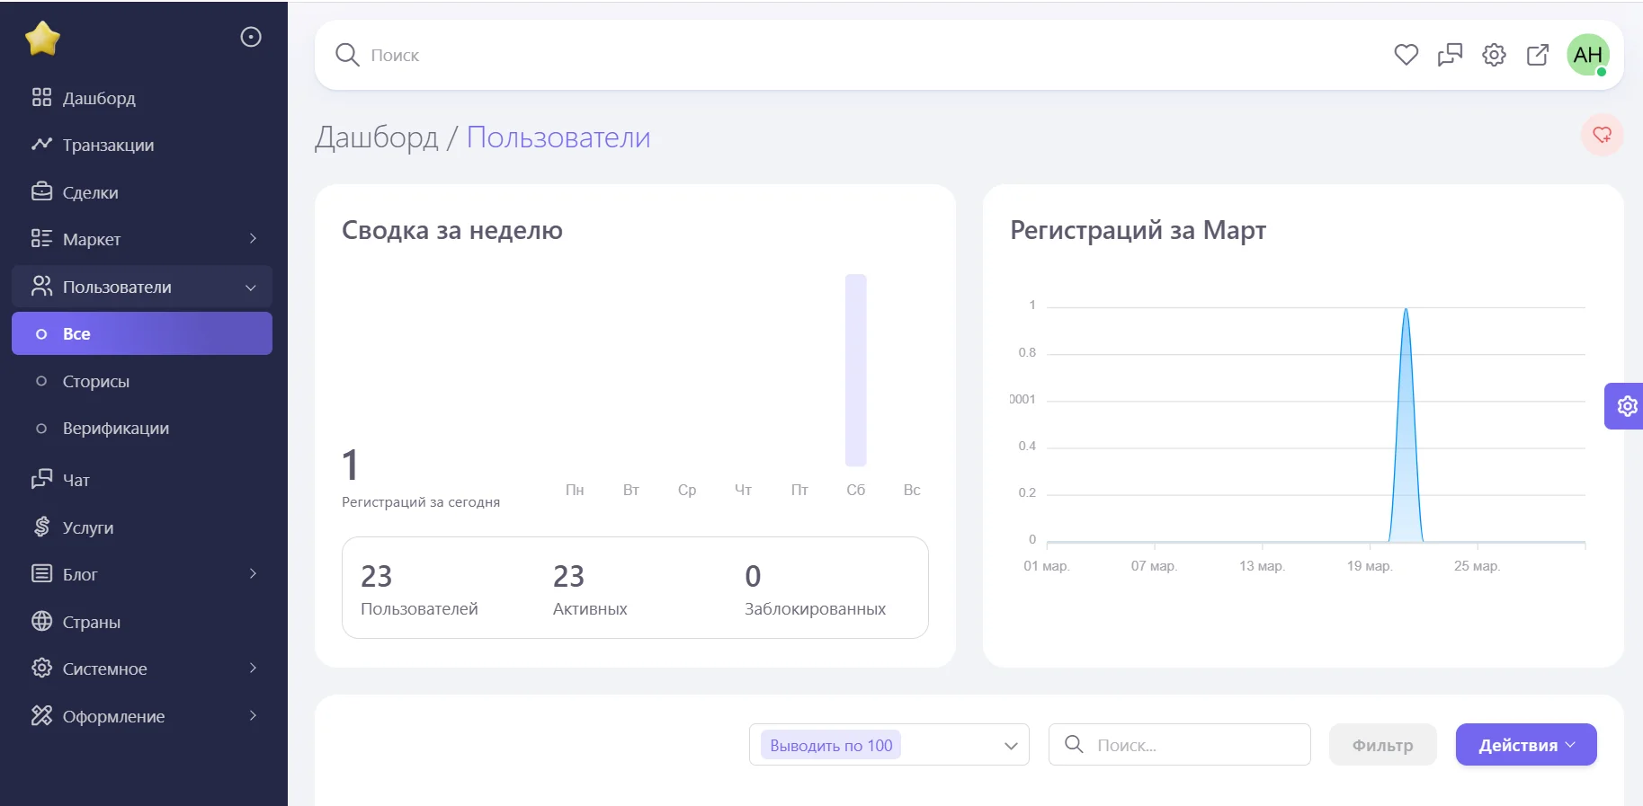Open settings gear icon in header
The image size is (1643, 806).
[1494, 55]
